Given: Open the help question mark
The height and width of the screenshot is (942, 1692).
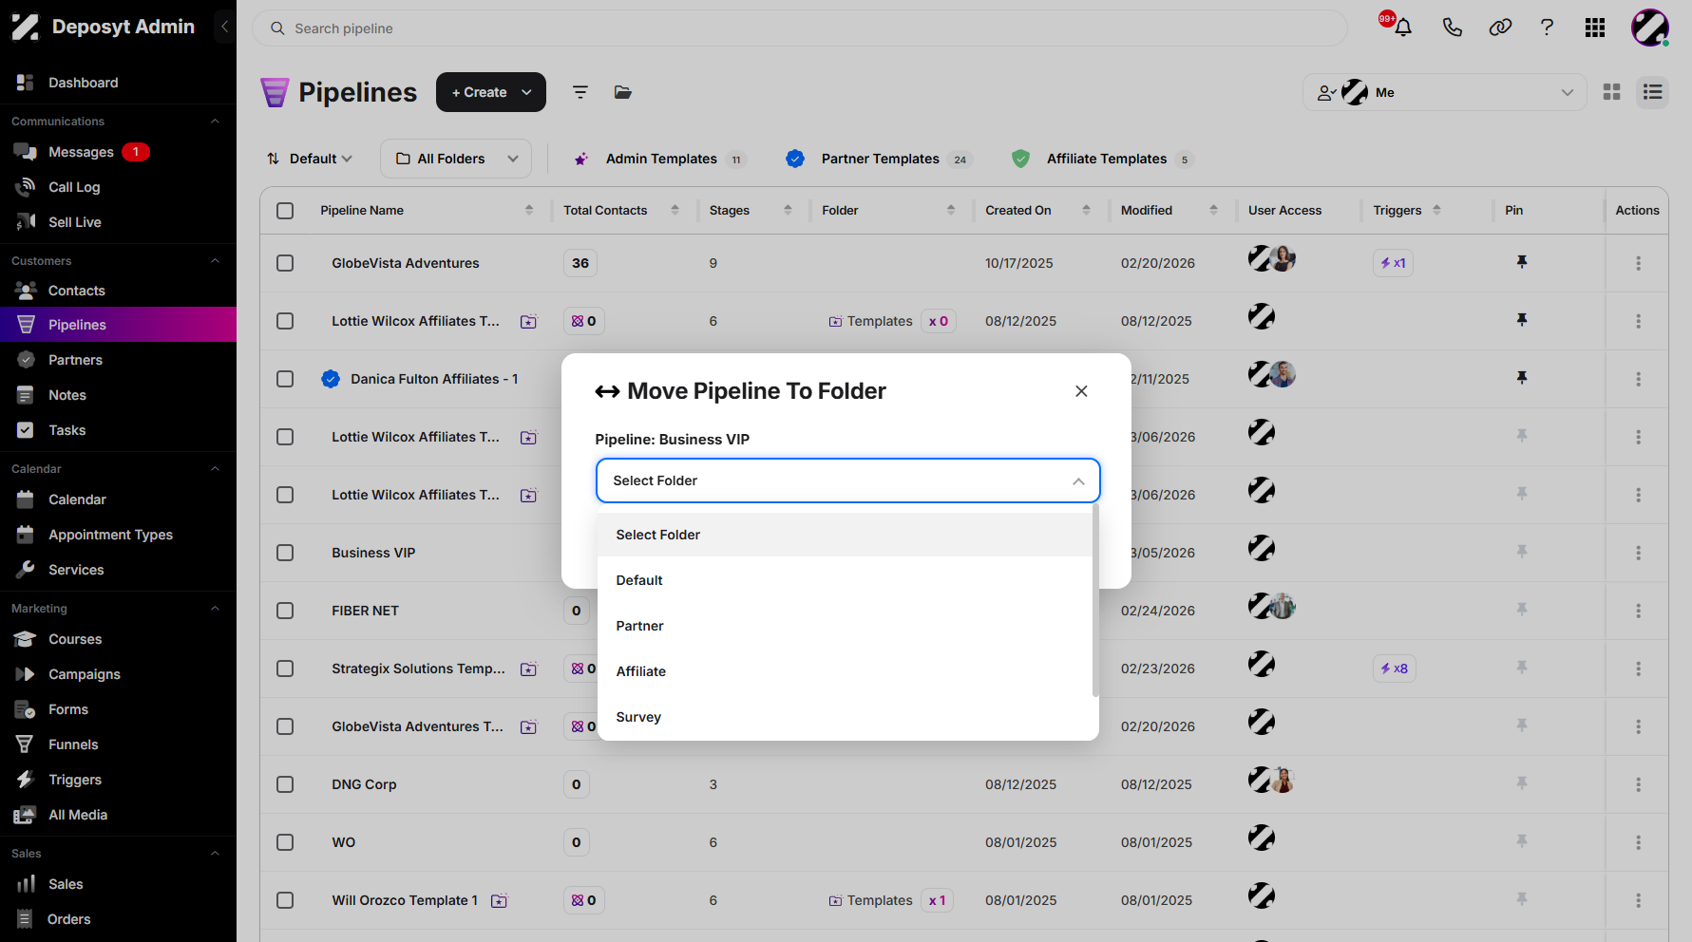Looking at the screenshot, I should coord(1547,28).
